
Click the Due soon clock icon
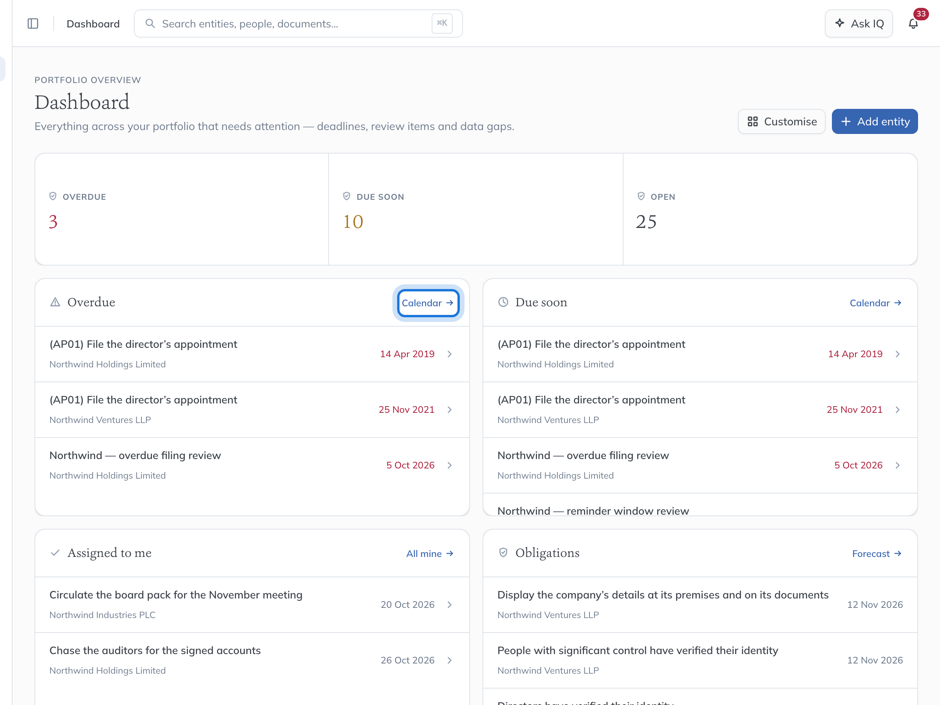pyautogui.click(x=503, y=302)
